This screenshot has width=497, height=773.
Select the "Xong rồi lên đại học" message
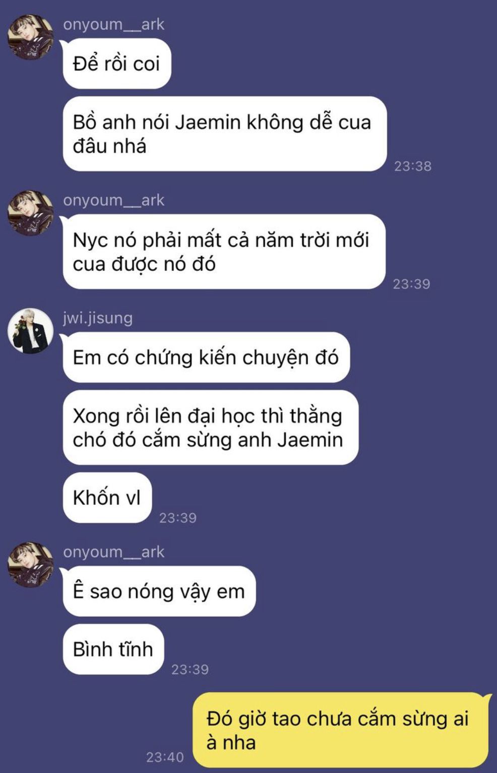(210, 428)
